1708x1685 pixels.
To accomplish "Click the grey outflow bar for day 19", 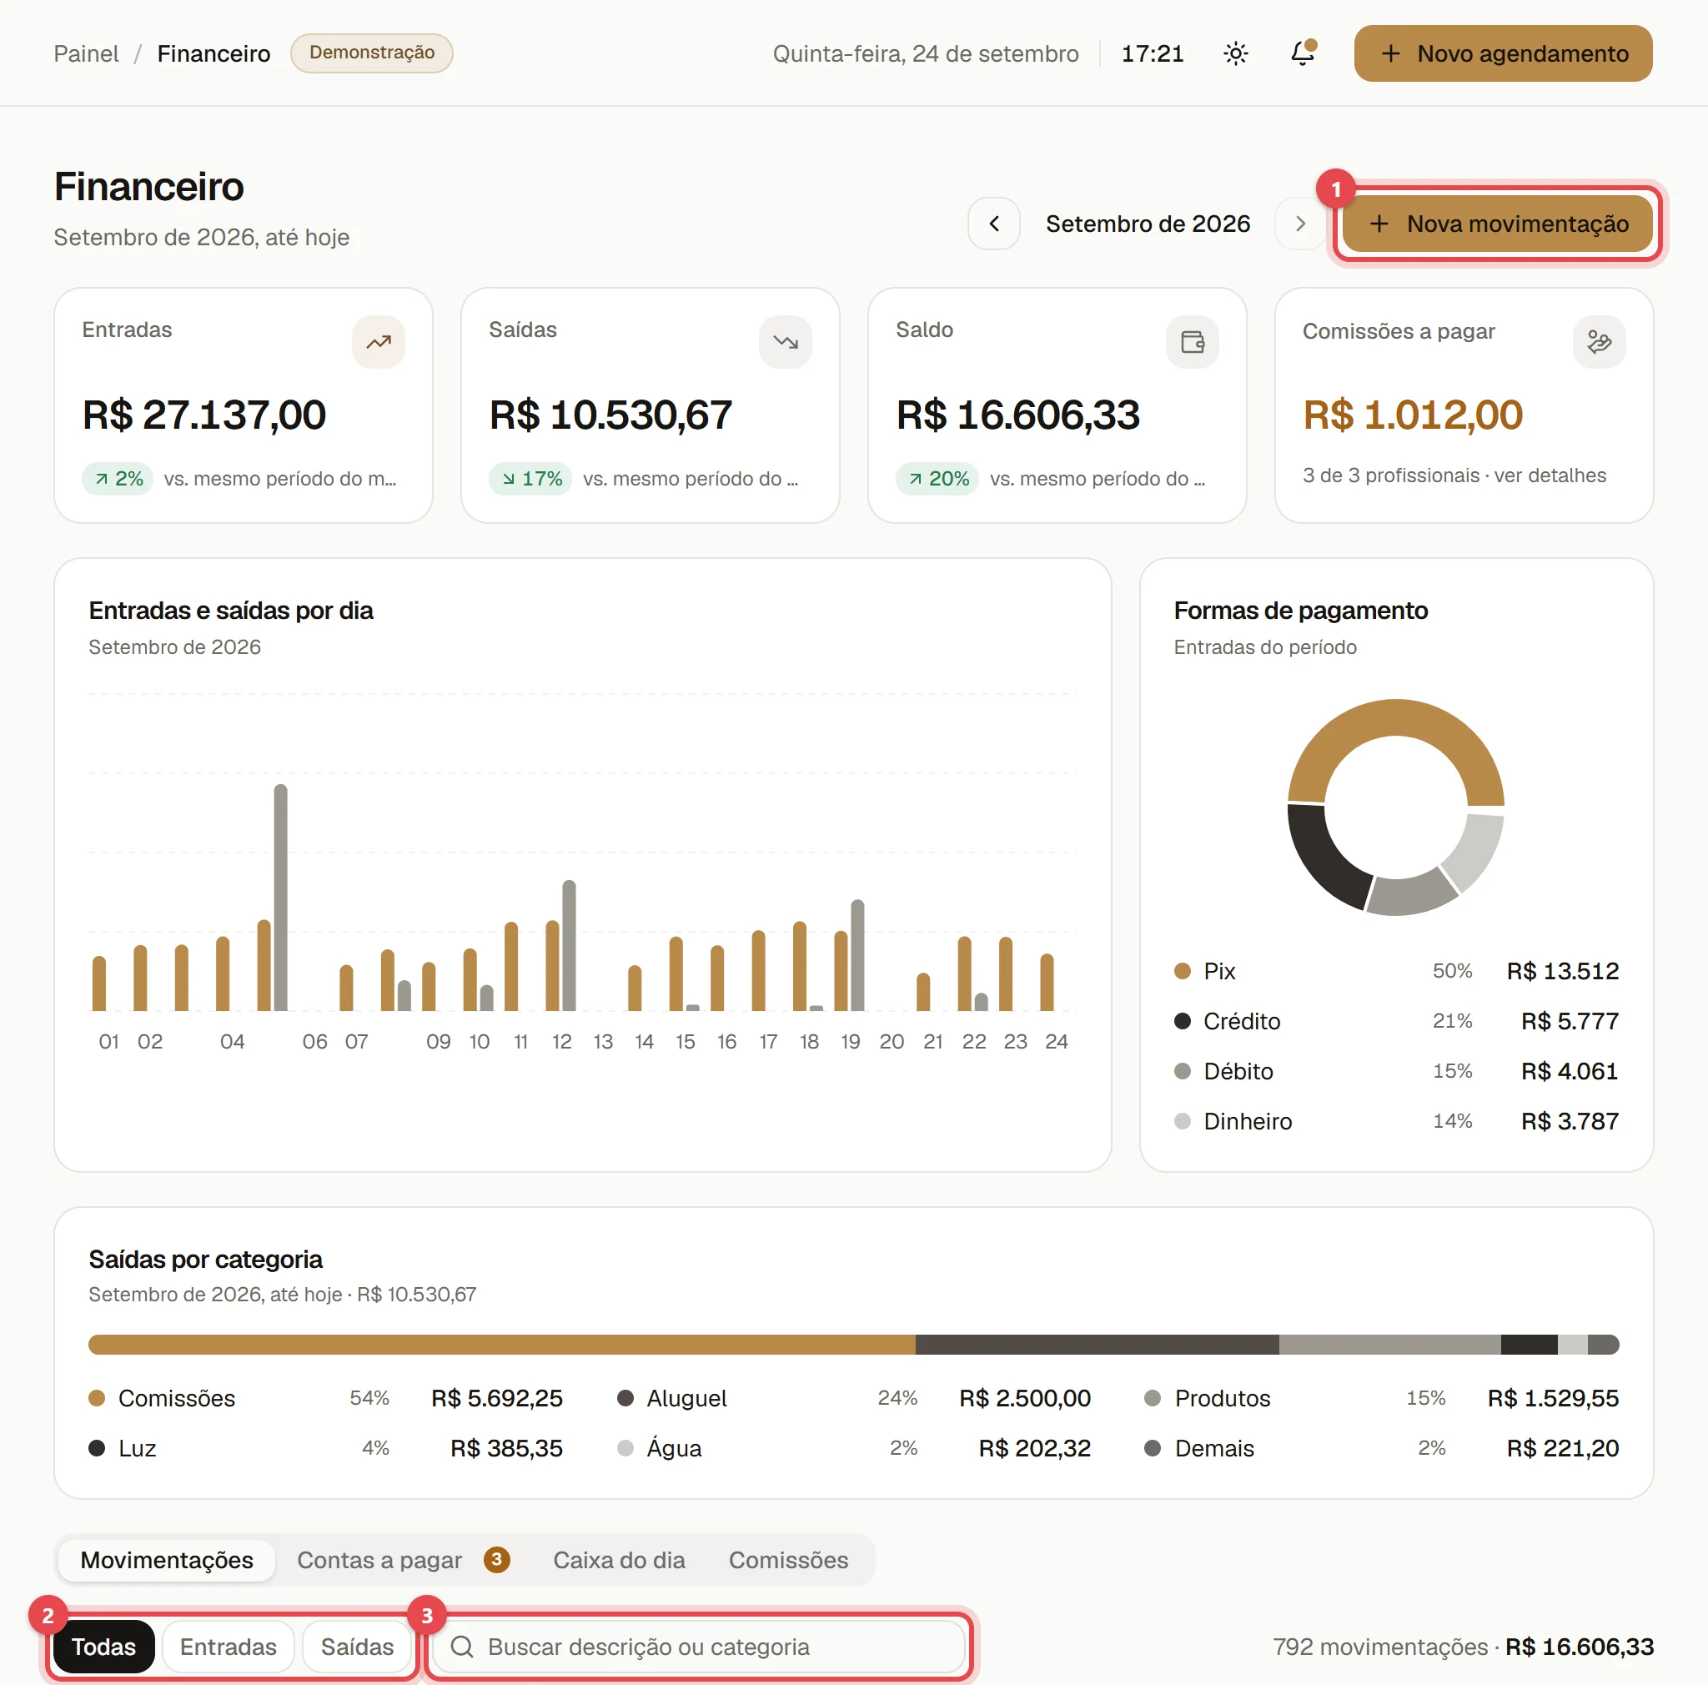I will tap(857, 955).
